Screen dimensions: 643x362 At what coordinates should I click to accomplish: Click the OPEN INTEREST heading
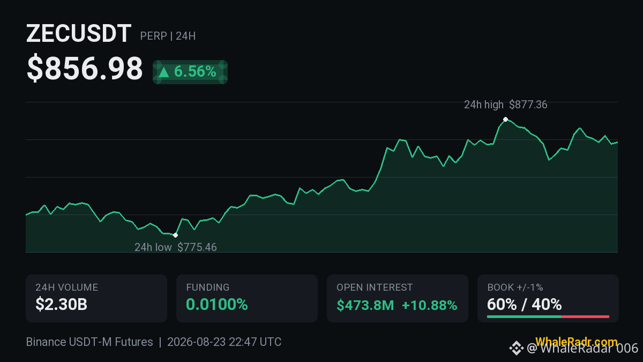[375, 287]
